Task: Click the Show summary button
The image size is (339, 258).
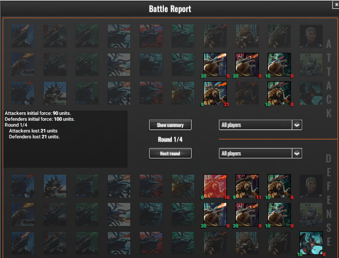Action: (x=170, y=125)
